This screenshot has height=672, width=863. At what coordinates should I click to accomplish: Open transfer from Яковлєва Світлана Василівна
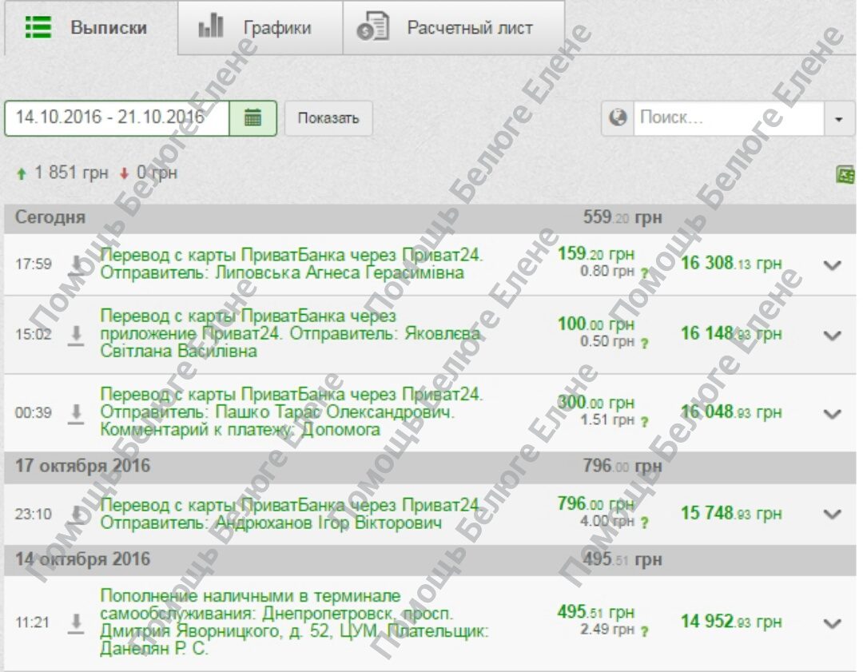coord(290,333)
